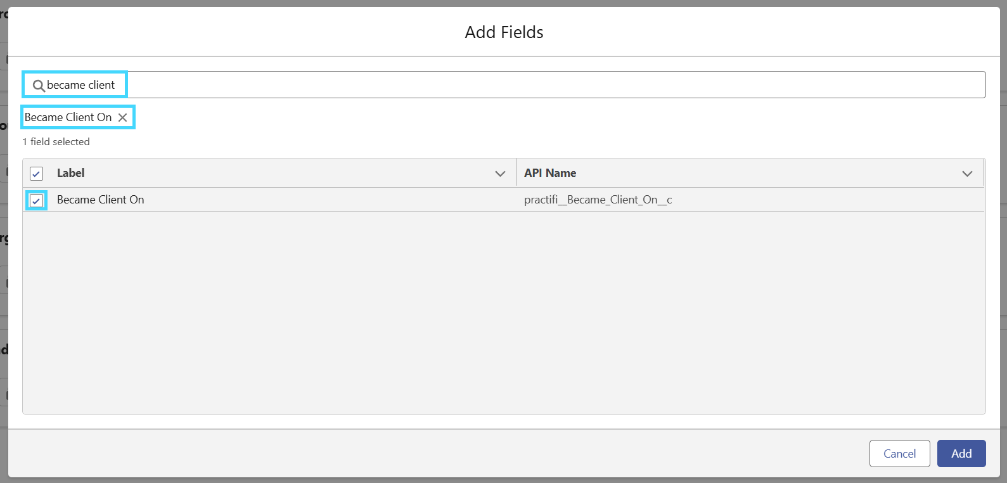Uncheck the Became Client On row checkbox
Image resolution: width=1007 pixels, height=483 pixels.
point(36,200)
